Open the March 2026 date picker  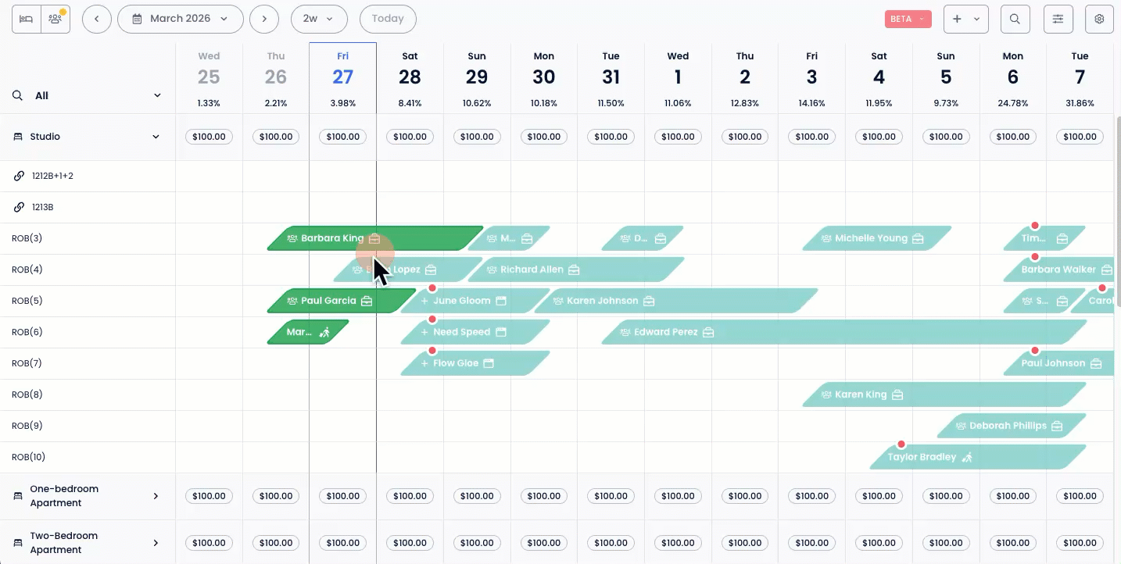click(x=181, y=19)
